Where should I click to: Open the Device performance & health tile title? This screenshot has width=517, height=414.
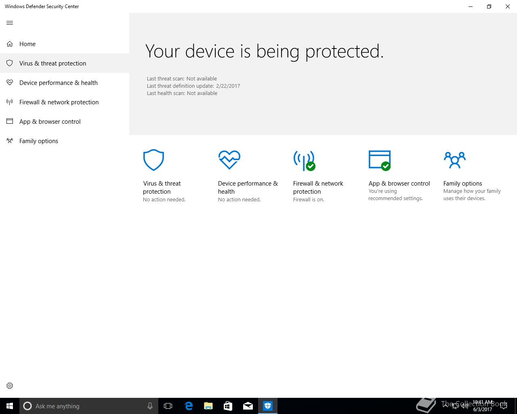coord(248,187)
